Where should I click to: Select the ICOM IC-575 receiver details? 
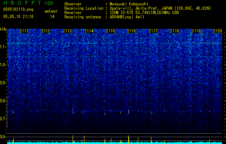point(144,13)
